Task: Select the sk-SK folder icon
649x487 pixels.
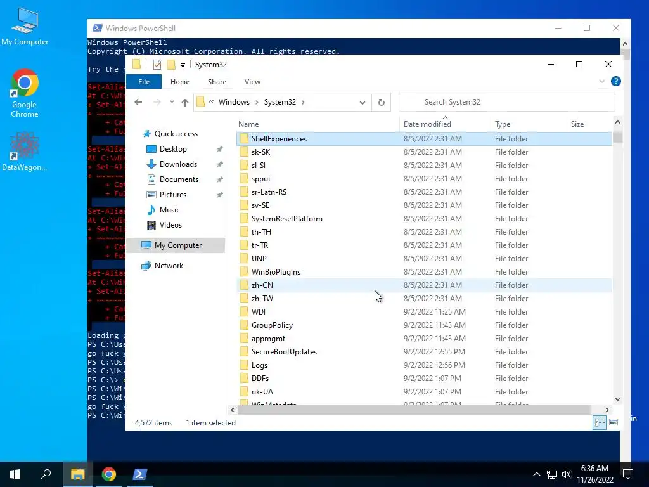Action: click(x=244, y=152)
